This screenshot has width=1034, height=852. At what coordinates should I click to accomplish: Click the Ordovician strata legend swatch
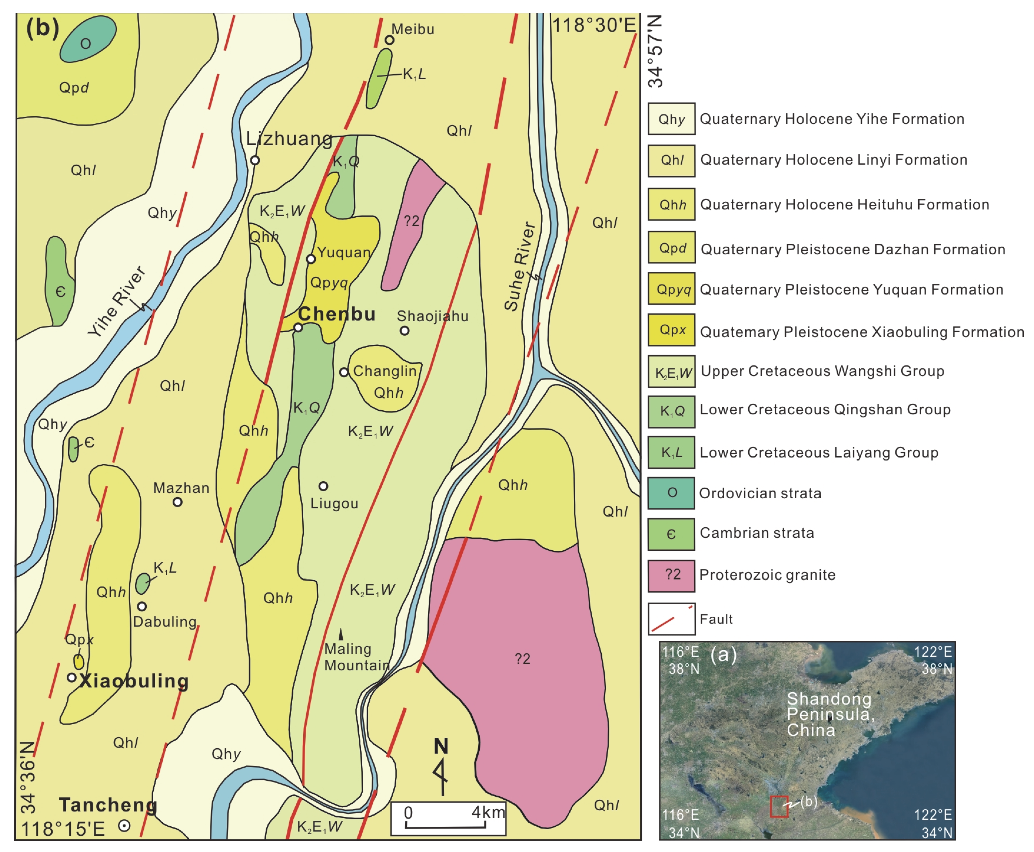tap(671, 493)
